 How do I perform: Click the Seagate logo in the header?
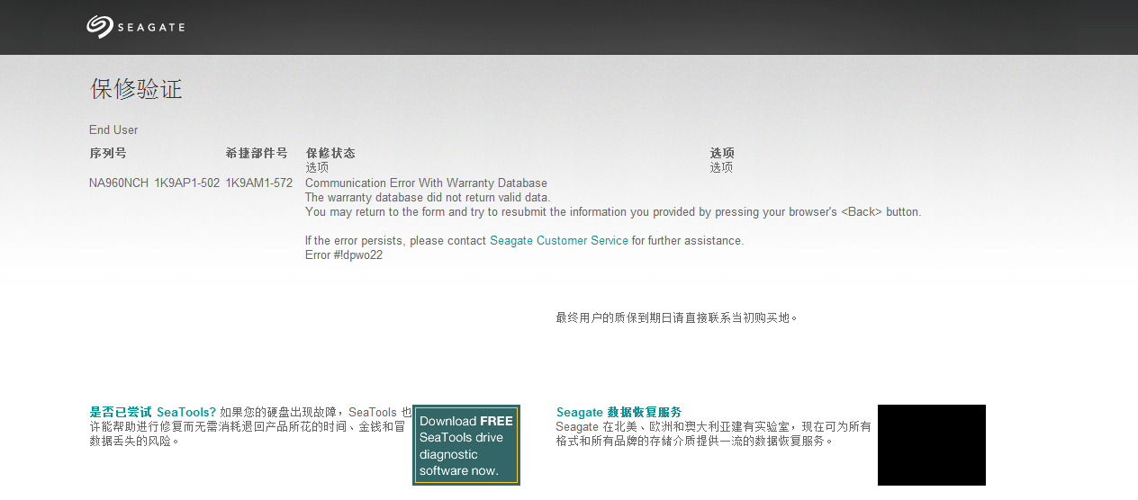coord(135,27)
